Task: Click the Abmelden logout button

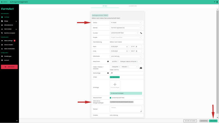Action: (9, 67)
